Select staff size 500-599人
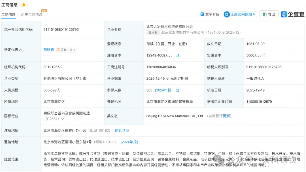The width and height of the screenshot is (306, 172). (52, 90)
